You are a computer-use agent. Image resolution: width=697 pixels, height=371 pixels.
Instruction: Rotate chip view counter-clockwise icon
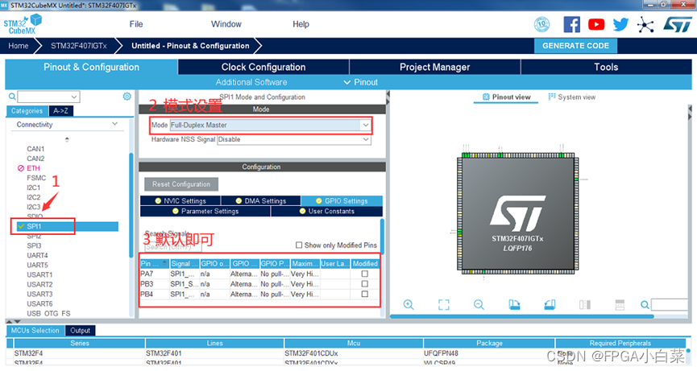pyautogui.click(x=550, y=304)
